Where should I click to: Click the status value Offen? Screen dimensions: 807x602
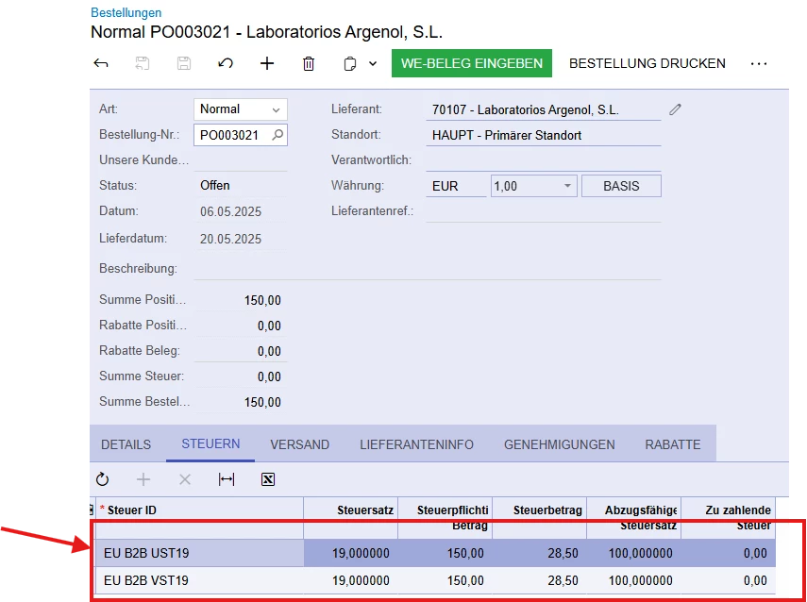215,186
